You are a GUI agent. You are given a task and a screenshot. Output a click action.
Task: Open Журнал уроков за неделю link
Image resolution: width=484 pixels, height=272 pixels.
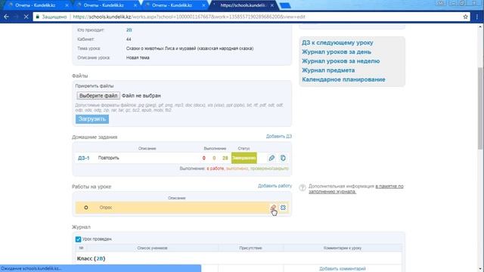341,61
